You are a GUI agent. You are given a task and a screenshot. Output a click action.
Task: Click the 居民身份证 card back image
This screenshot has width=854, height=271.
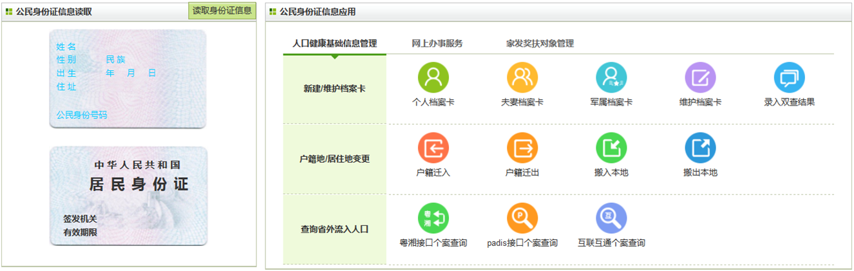(129, 196)
